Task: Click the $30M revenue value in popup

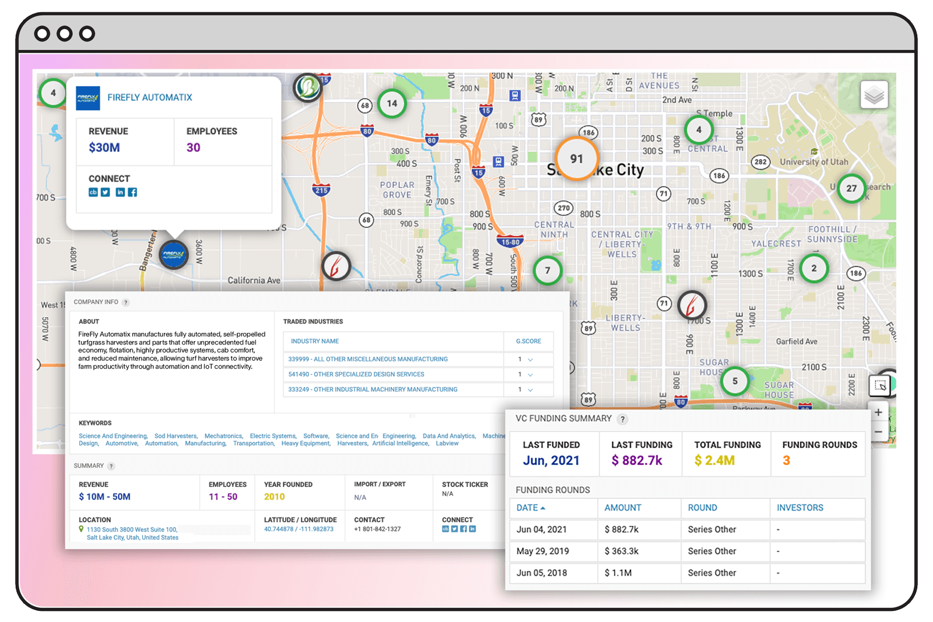Action: point(104,147)
